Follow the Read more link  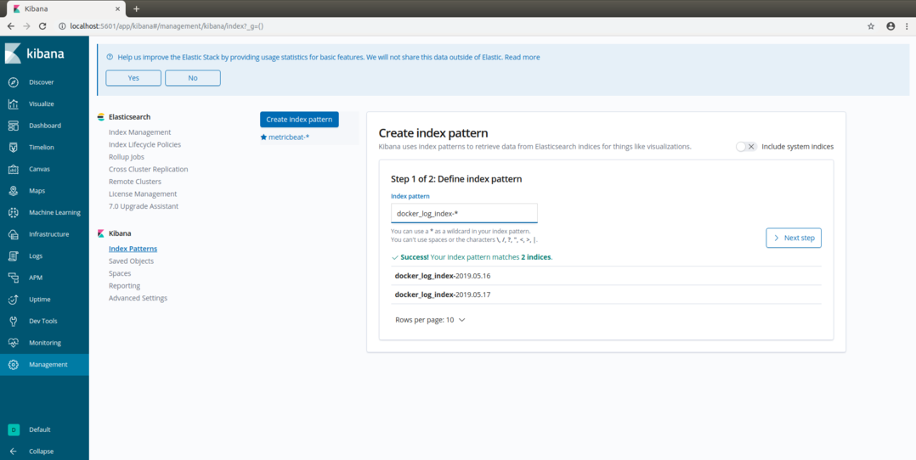pyautogui.click(x=523, y=57)
